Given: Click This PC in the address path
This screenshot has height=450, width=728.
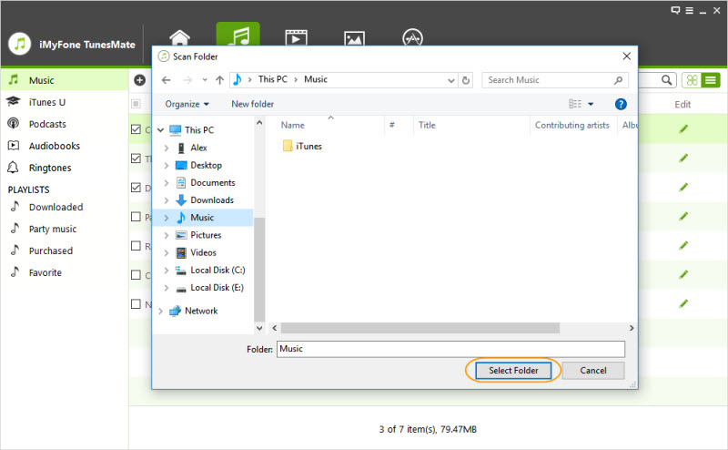Looking at the screenshot, I should [272, 79].
